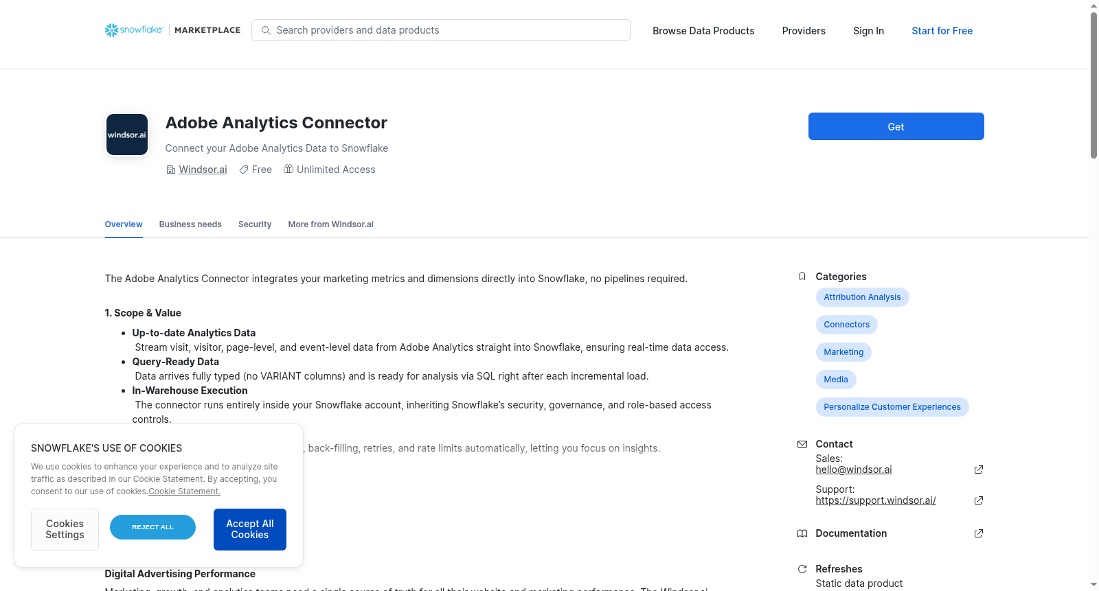Click Sign In
Screen dimensions: 1099x591
point(868,31)
